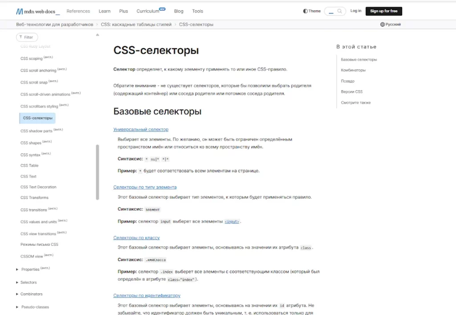Click the search magnifier icon

[x=339, y=11]
